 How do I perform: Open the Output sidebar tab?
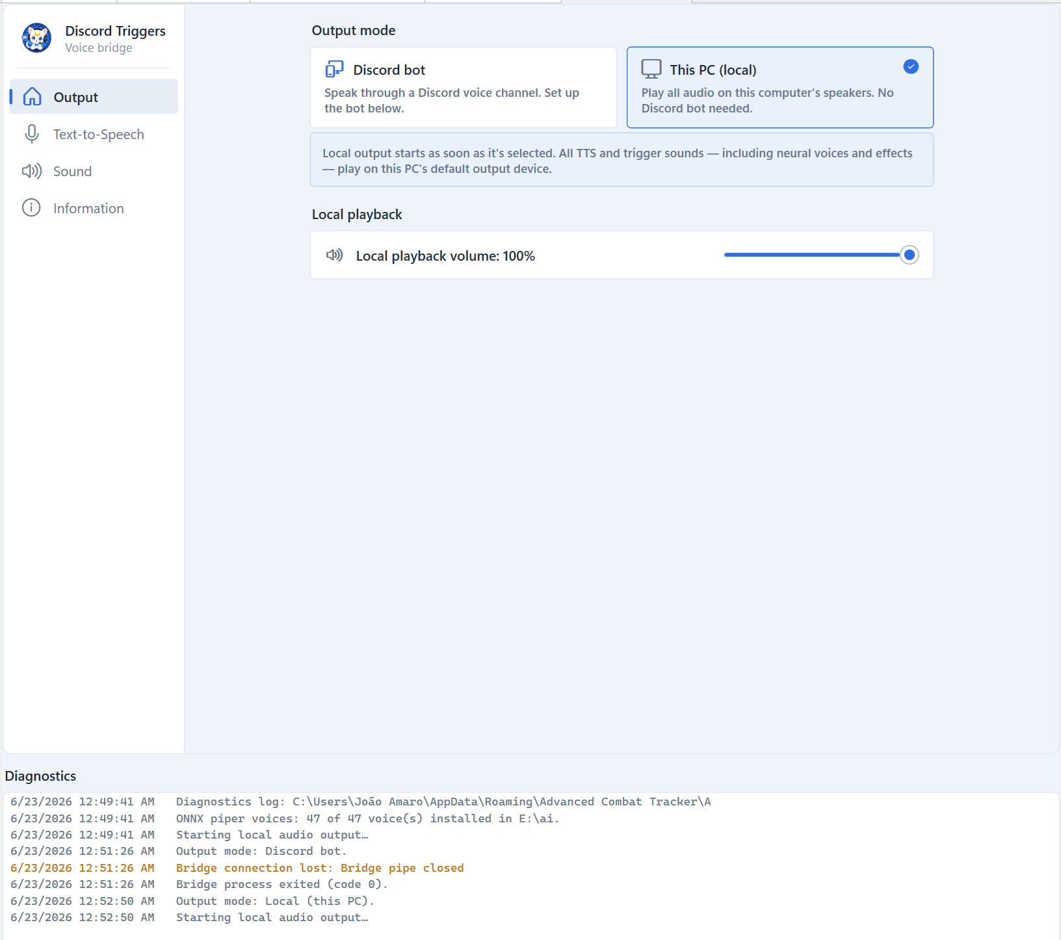coord(94,97)
